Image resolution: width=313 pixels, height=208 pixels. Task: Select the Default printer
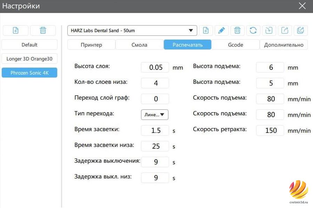point(30,45)
